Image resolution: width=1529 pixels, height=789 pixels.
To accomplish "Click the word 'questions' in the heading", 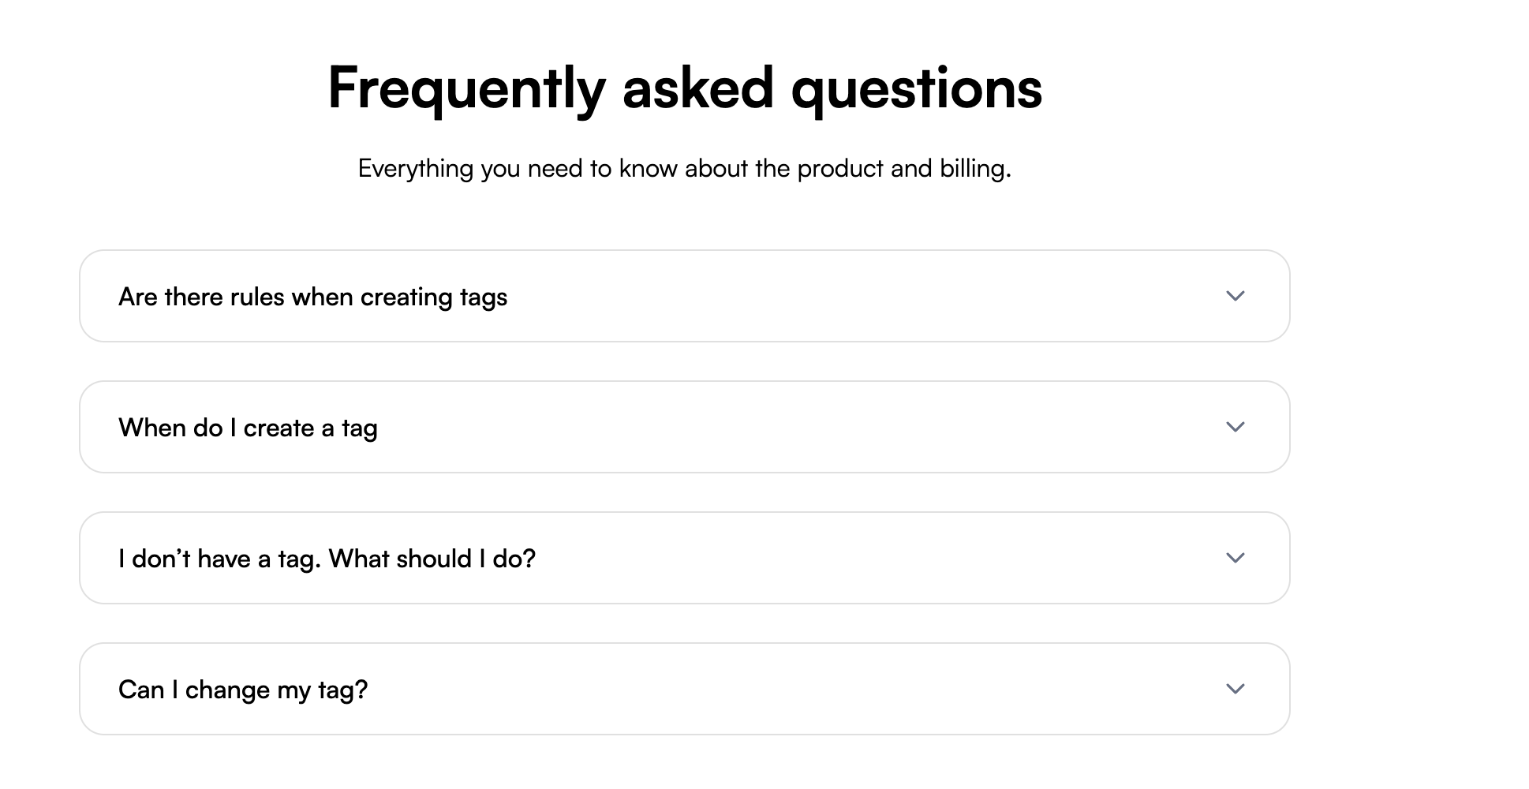I will coord(916,88).
